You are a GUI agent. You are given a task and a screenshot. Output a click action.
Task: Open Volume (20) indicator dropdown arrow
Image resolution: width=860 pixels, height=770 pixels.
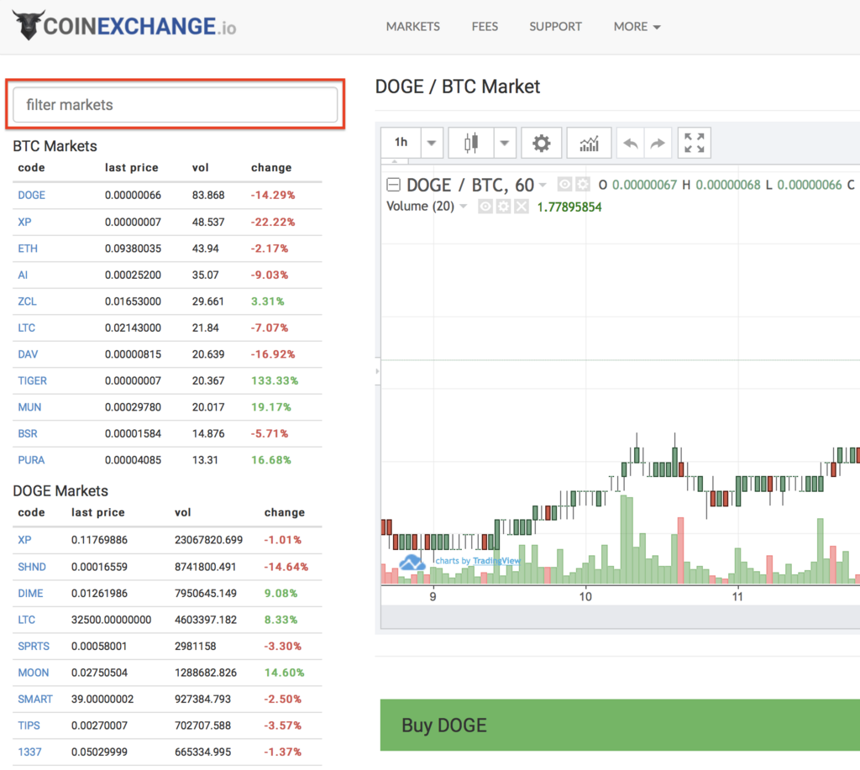(x=464, y=207)
